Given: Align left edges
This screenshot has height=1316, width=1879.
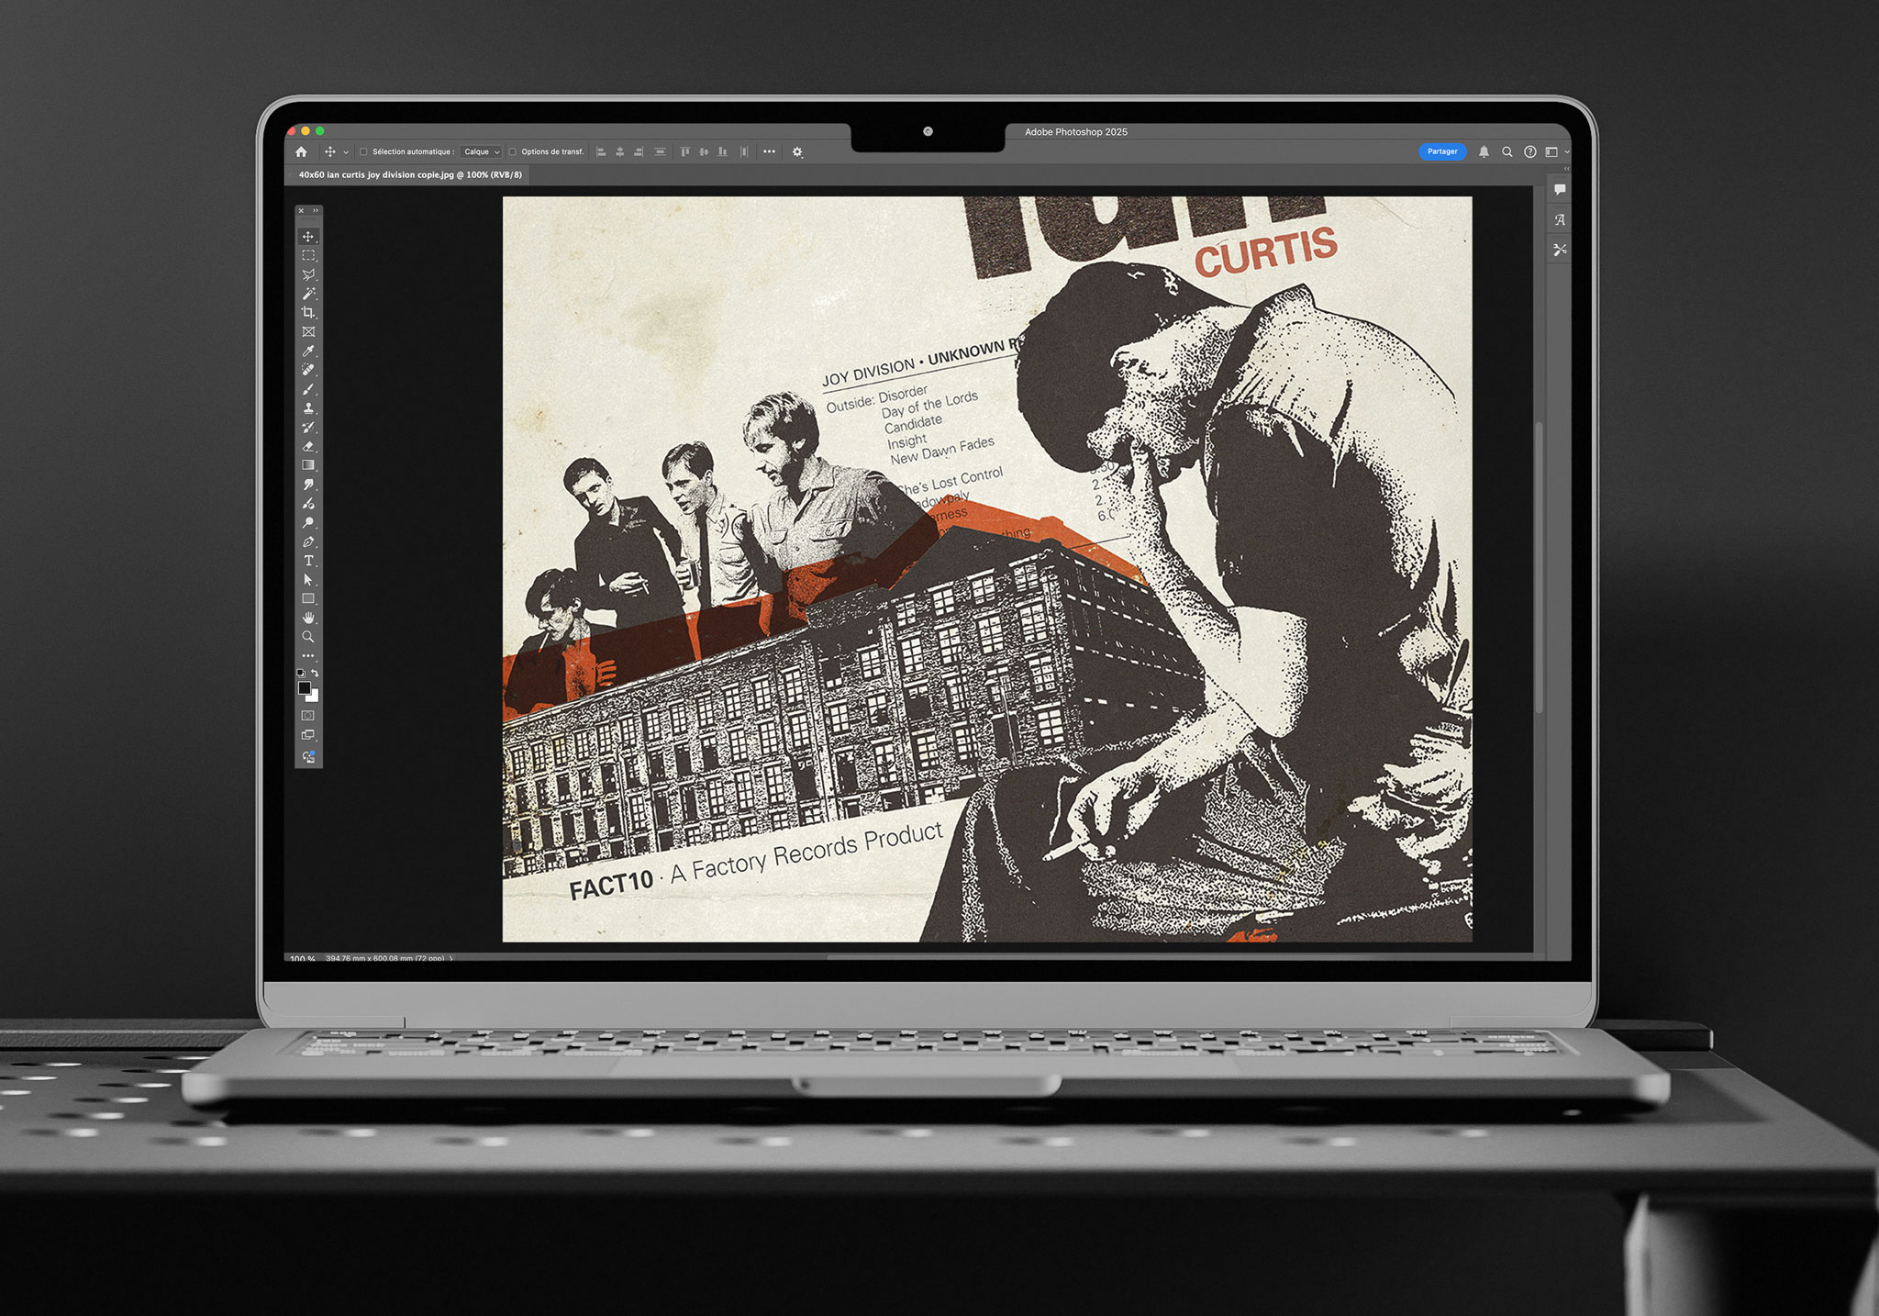Looking at the screenshot, I should point(601,152).
